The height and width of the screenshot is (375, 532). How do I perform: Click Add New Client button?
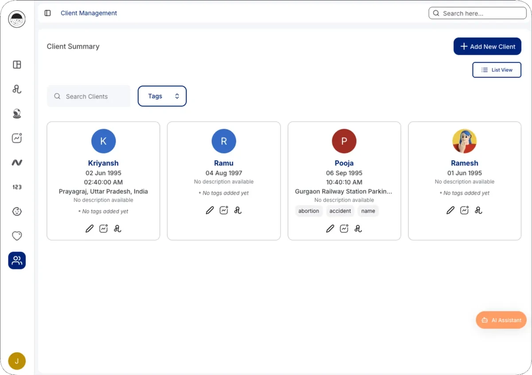pyautogui.click(x=487, y=46)
